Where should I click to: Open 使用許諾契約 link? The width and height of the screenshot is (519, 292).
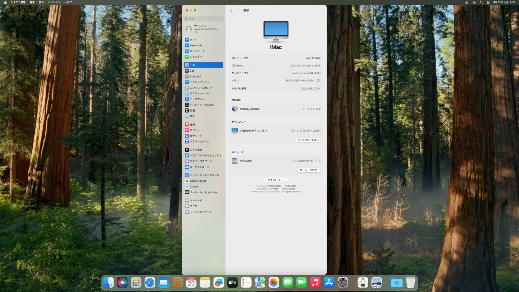[289, 189]
